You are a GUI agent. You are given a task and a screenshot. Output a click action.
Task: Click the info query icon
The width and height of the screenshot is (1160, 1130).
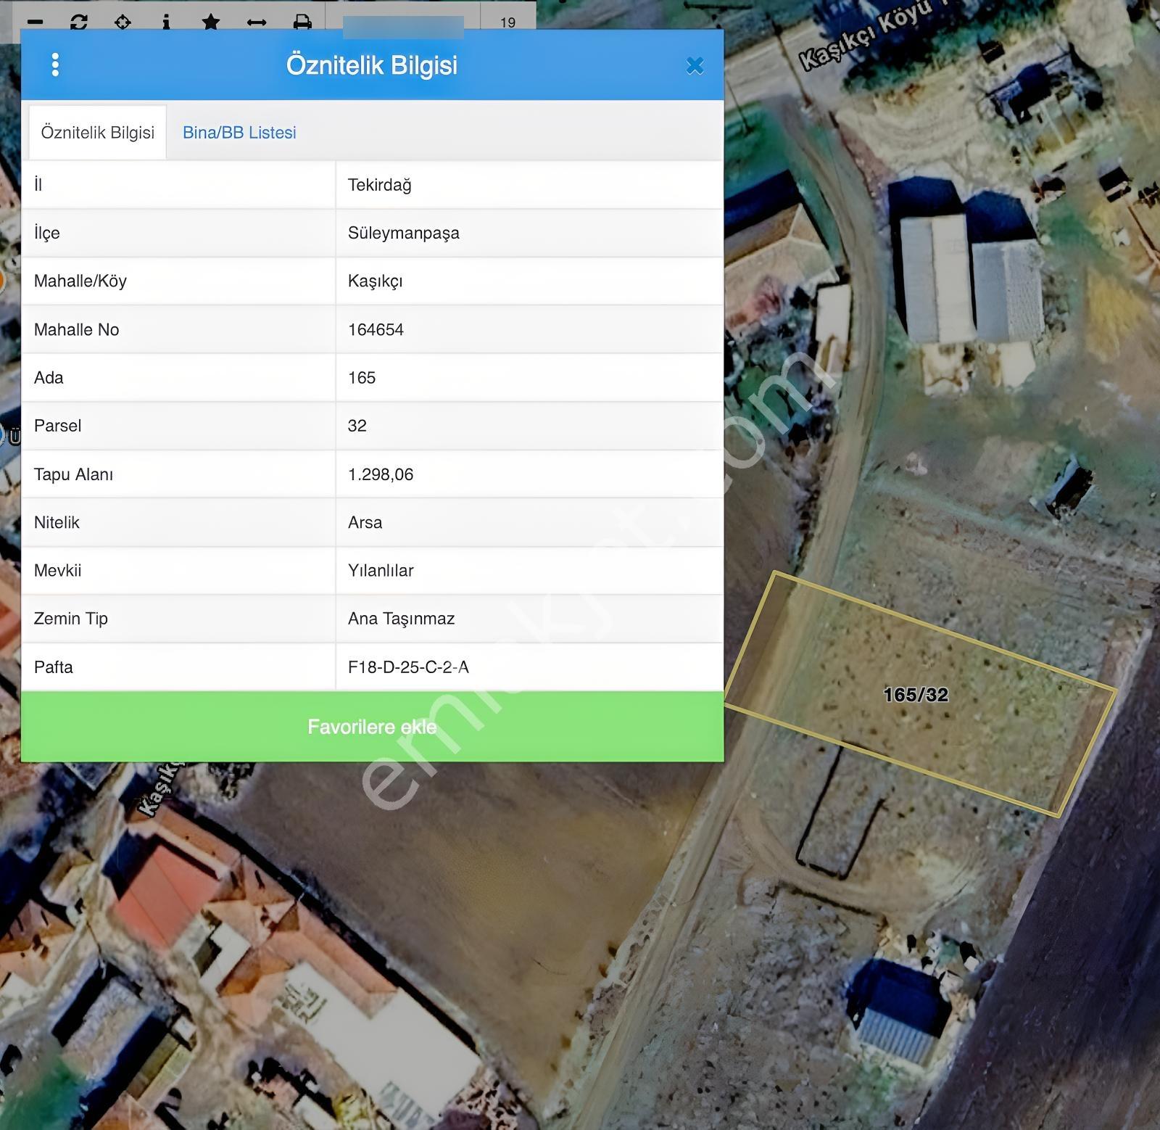(166, 22)
